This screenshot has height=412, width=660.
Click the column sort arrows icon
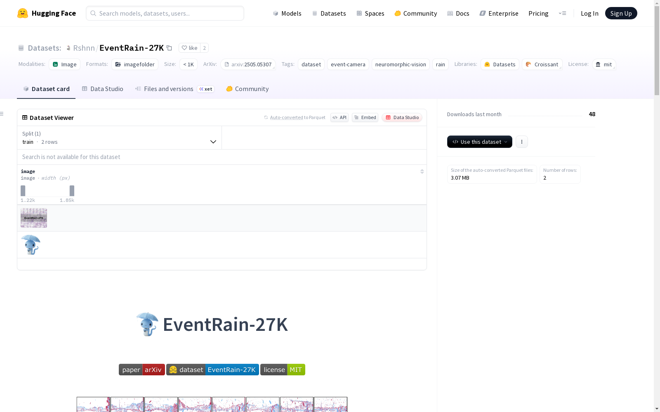tap(422, 171)
